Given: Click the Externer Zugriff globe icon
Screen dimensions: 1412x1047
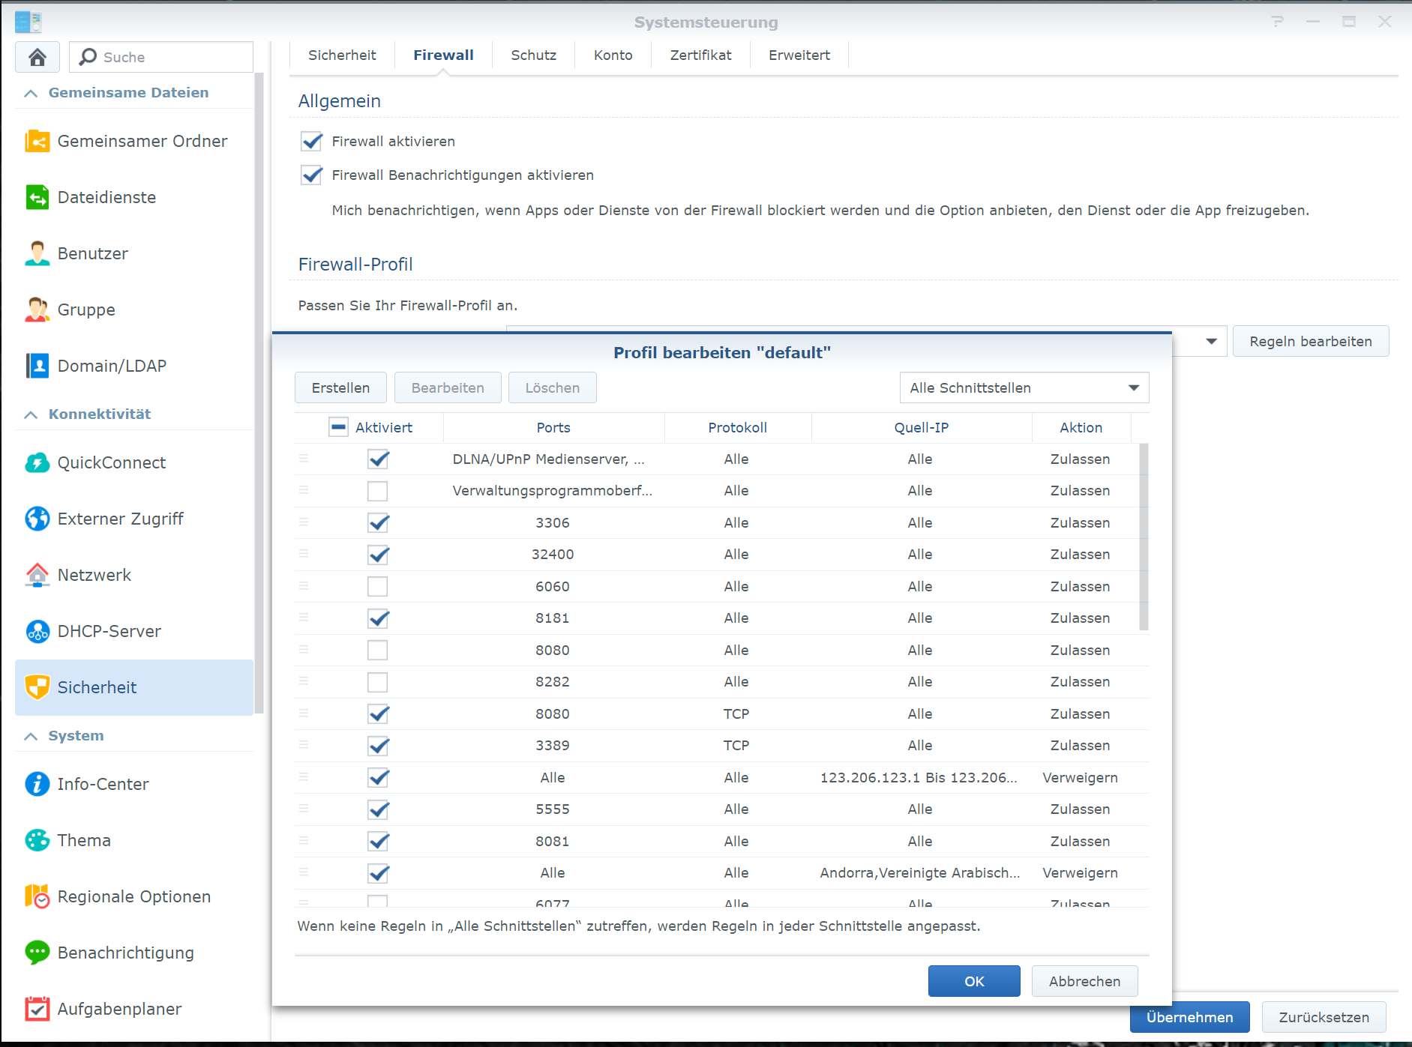Looking at the screenshot, I should 37,519.
